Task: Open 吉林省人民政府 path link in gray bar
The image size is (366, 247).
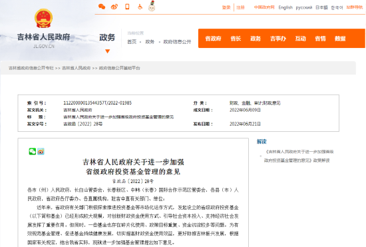Action: tap(76, 68)
